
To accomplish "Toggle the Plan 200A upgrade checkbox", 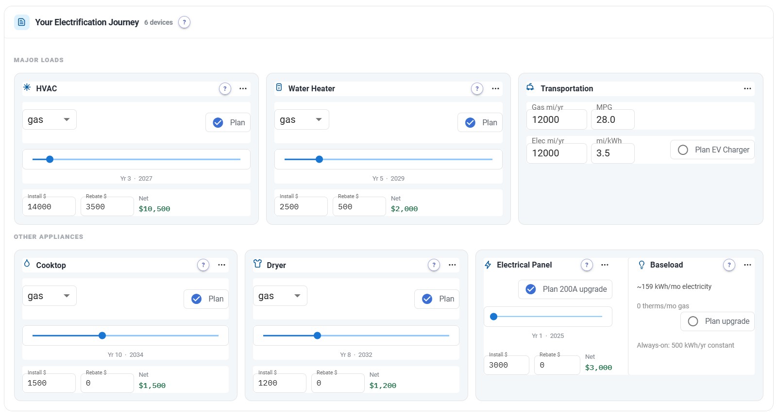I will [565, 289].
